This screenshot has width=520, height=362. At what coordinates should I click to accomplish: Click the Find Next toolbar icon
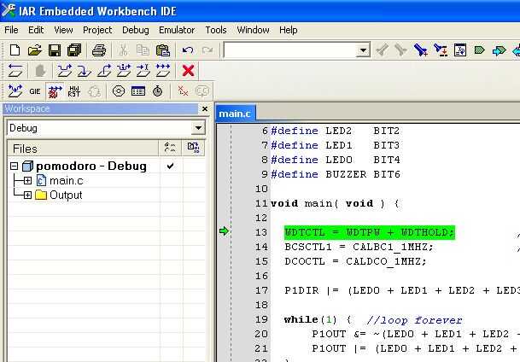(400, 50)
